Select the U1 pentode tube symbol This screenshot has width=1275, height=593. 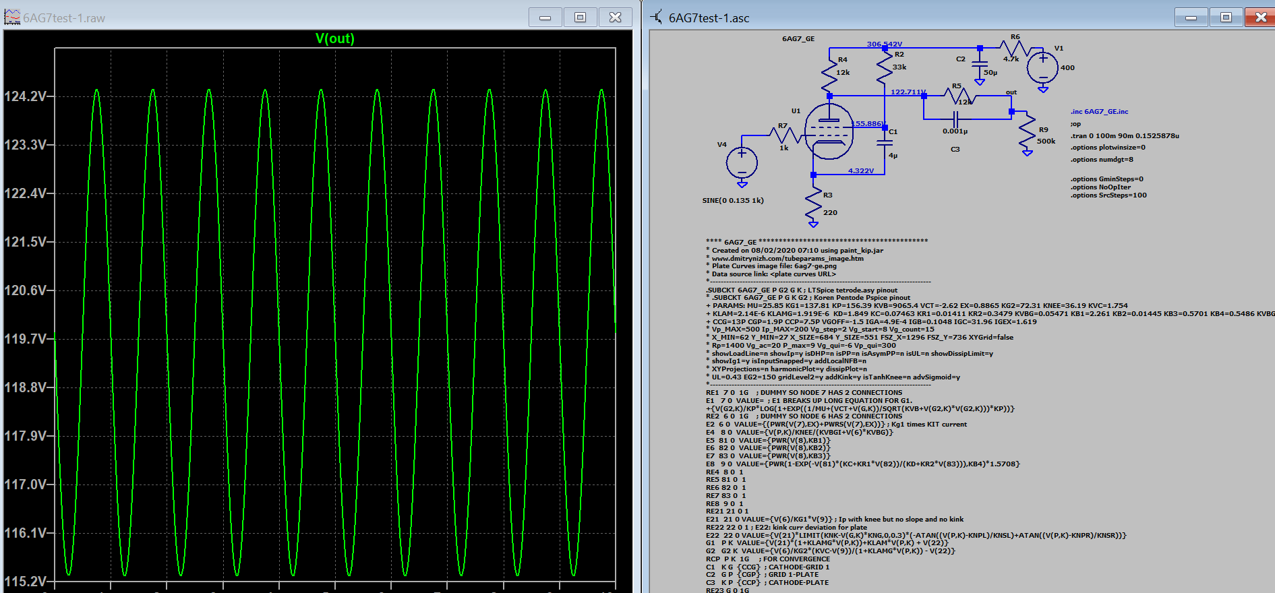click(829, 132)
